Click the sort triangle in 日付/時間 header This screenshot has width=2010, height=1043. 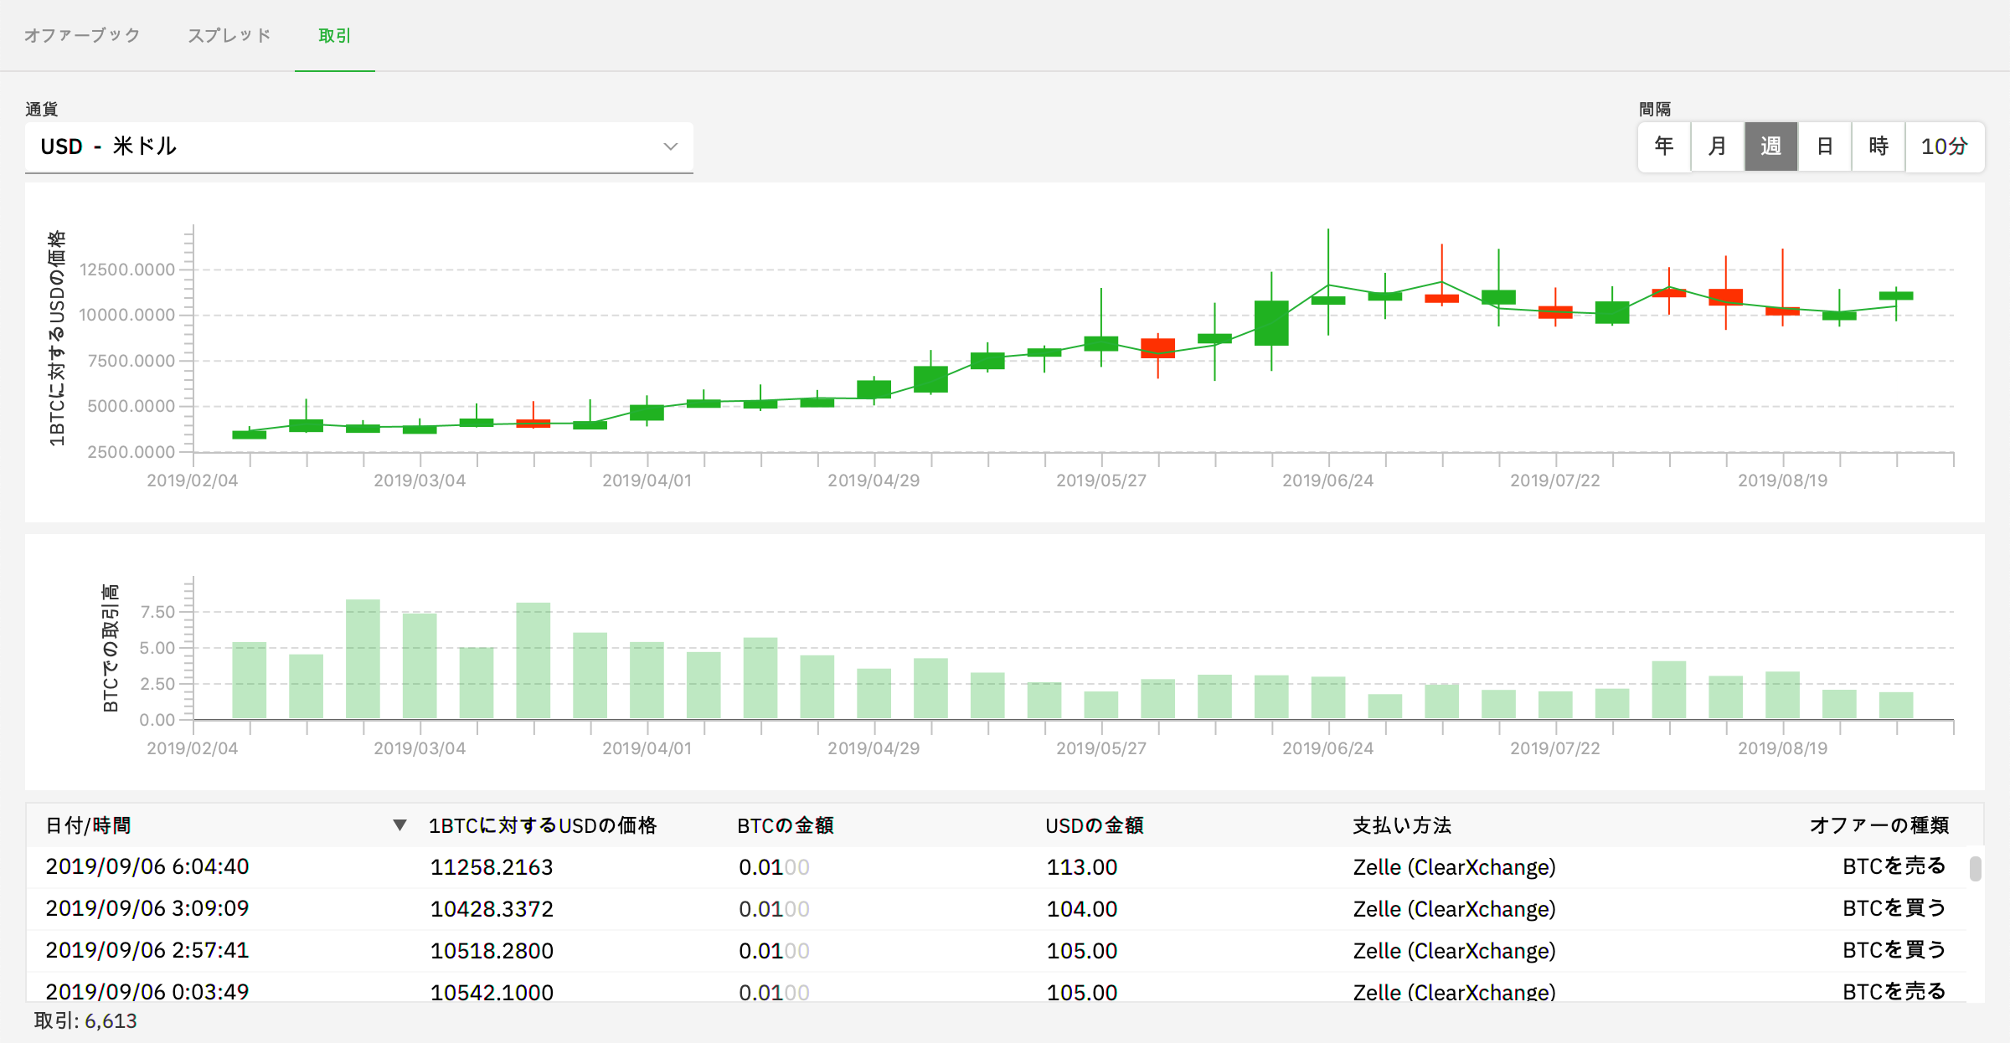point(399,825)
